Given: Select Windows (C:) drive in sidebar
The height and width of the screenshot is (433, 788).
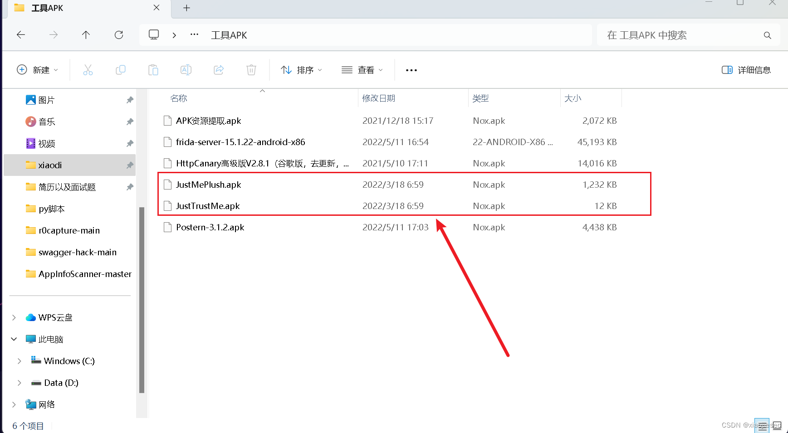Looking at the screenshot, I should pos(69,361).
